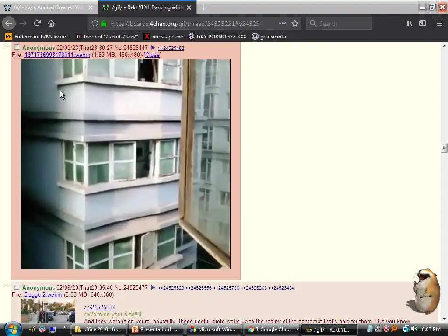This screenshot has height=336, width=448.
Task: Follow the reply link >>24525529
Action: 171,288
